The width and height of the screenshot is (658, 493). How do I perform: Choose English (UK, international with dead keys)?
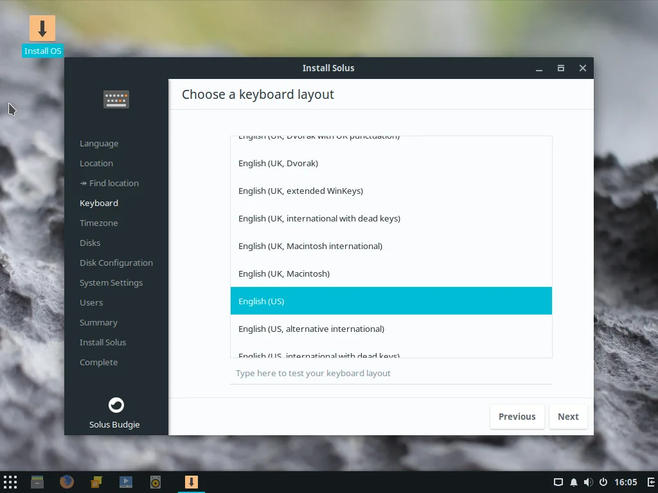[391, 218]
